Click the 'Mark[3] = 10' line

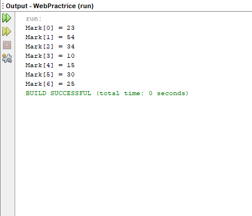click(x=50, y=56)
